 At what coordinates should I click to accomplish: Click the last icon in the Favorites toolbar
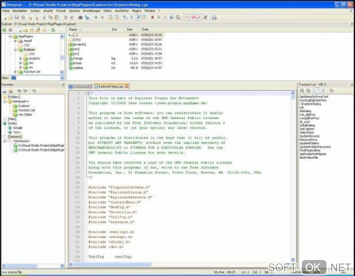(34, 91)
